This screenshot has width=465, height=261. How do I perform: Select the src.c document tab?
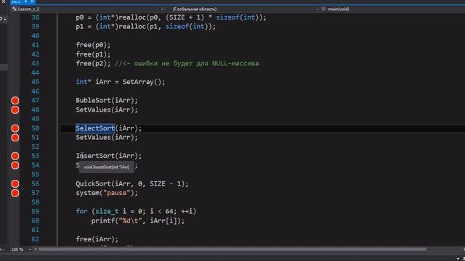(x=16, y=1)
